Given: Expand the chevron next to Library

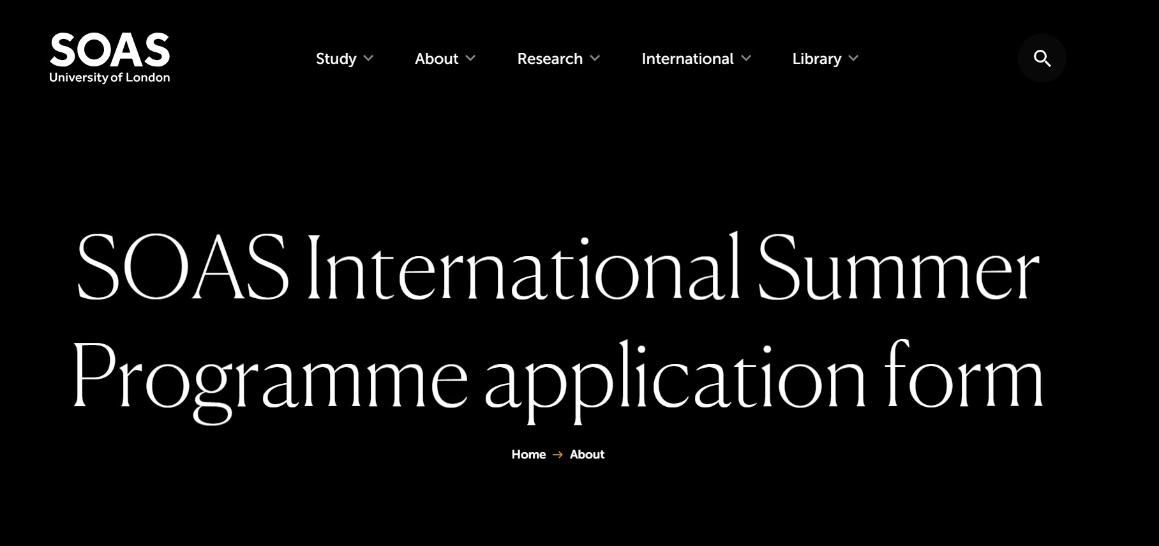Looking at the screenshot, I should tap(853, 58).
